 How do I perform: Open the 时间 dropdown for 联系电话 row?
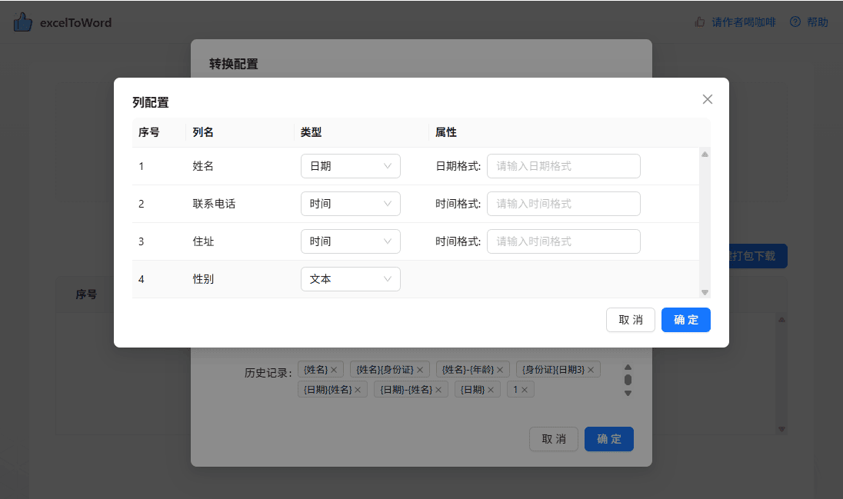[351, 203]
